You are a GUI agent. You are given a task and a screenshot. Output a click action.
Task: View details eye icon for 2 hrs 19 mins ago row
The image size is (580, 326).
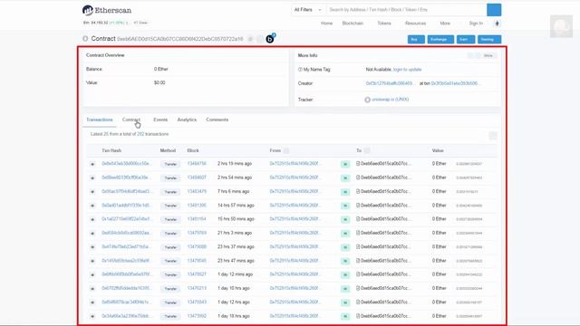[92, 164]
